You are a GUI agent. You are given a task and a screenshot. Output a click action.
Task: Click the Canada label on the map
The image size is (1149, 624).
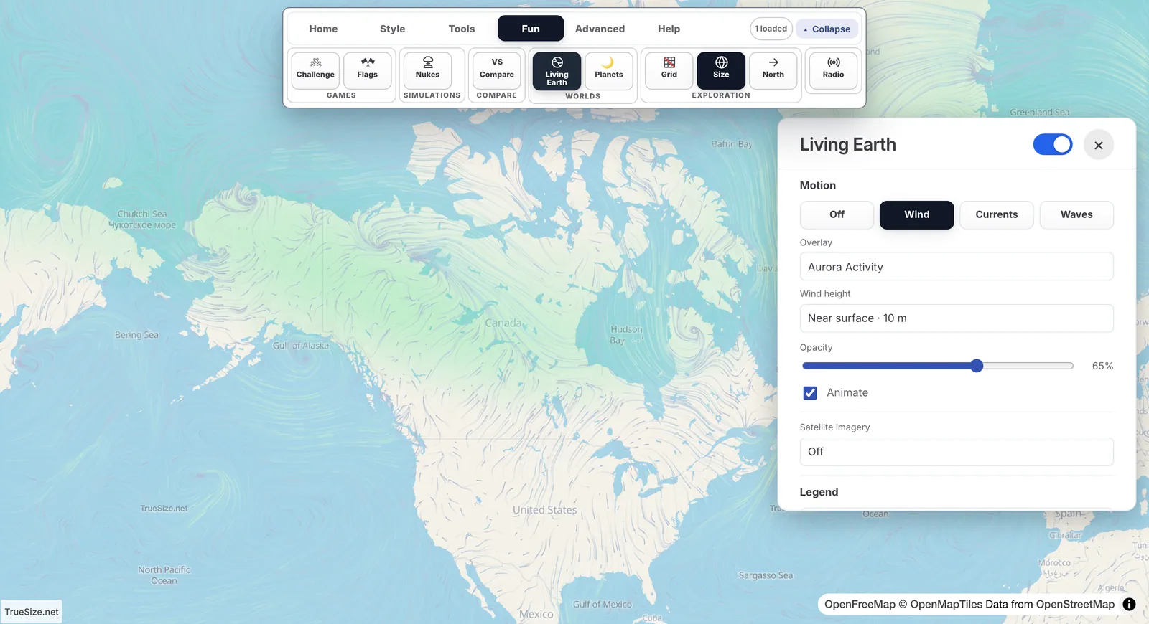pyautogui.click(x=503, y=323)
